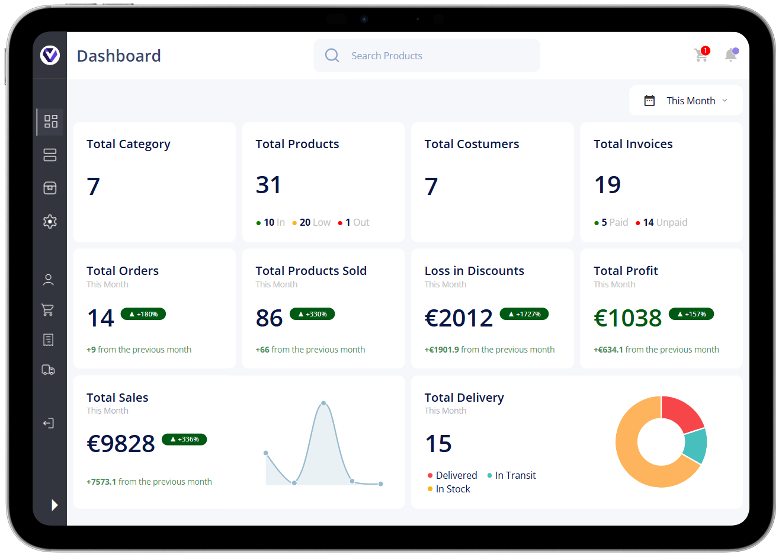Click the +180% badge on Total Orders
The image size is (782, 557).
(x=143, y=314)
